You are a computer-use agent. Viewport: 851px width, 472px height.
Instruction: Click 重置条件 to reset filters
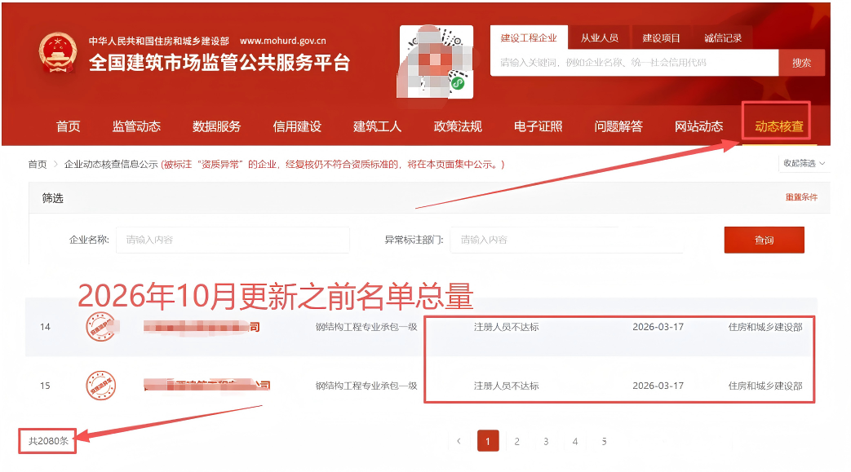[801, 197]
